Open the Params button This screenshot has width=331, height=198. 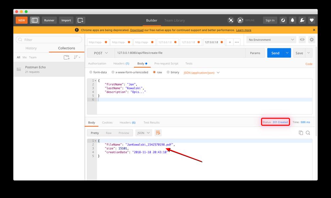[x=255, y=53]
